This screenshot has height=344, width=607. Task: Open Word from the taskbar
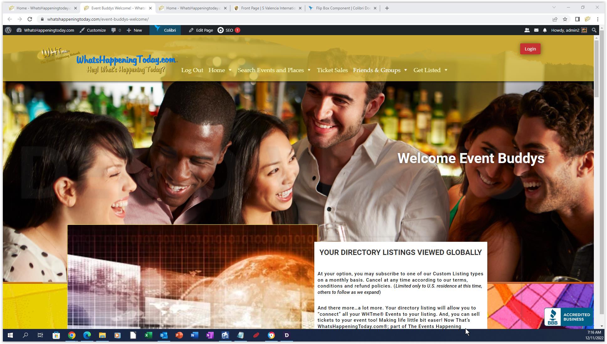tap(194, 335)
